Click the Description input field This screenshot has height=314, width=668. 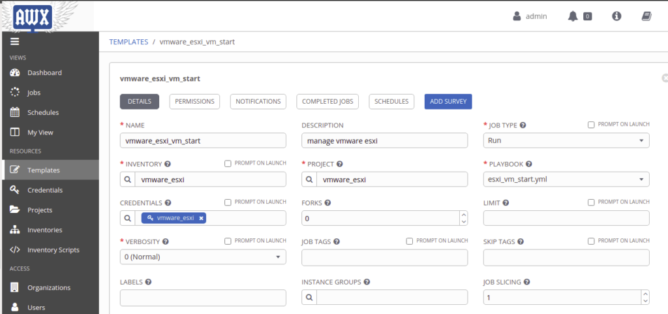coord(385,140)
